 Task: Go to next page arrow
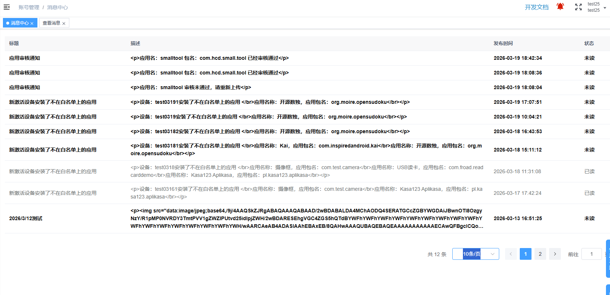[555, 254]
